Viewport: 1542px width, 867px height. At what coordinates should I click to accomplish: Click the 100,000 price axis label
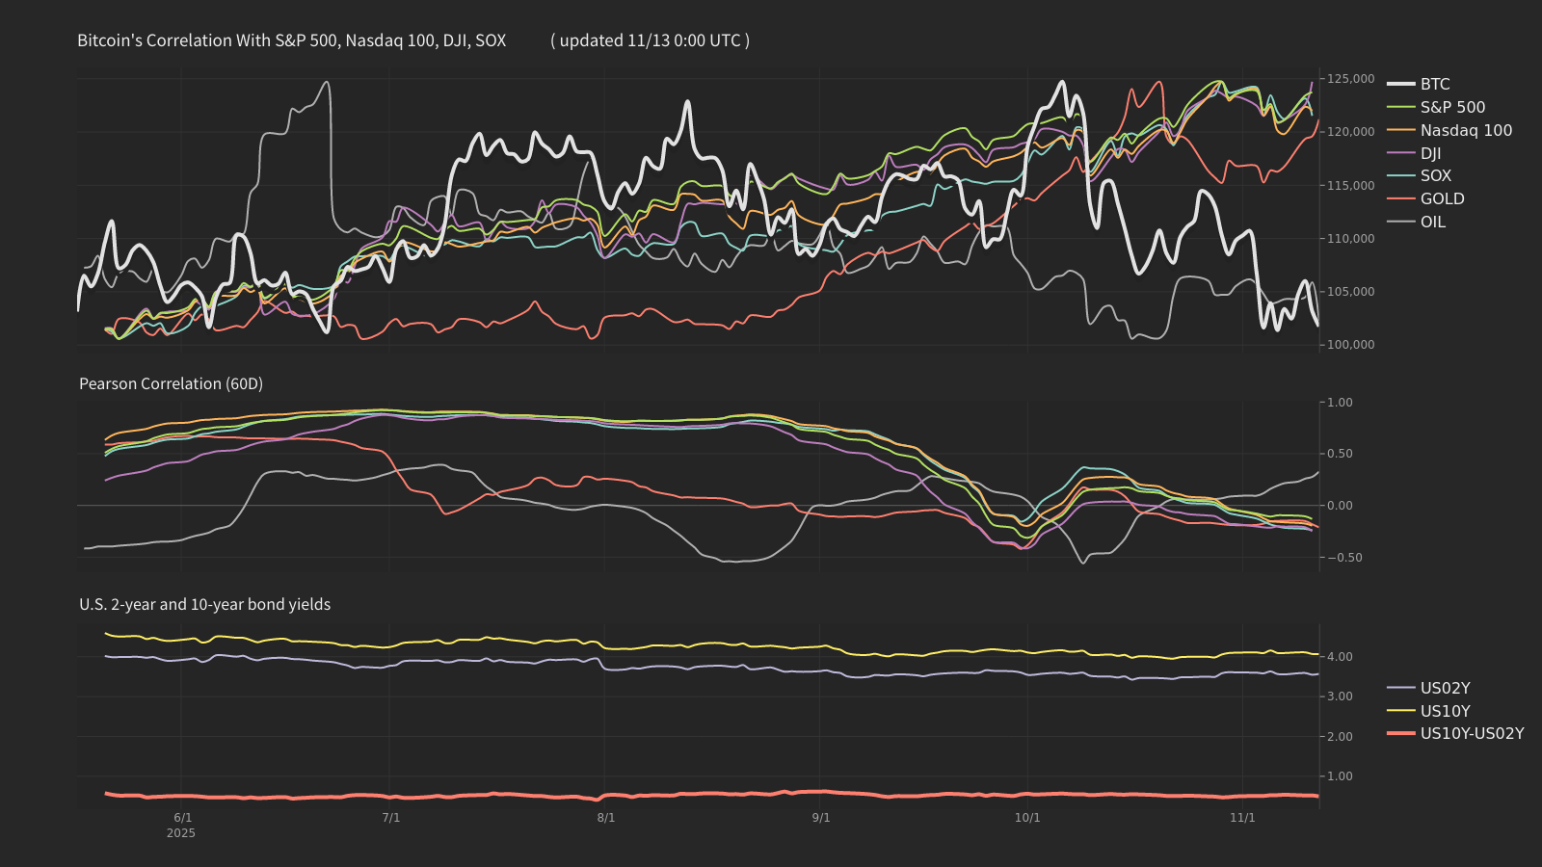point(1350,345)
